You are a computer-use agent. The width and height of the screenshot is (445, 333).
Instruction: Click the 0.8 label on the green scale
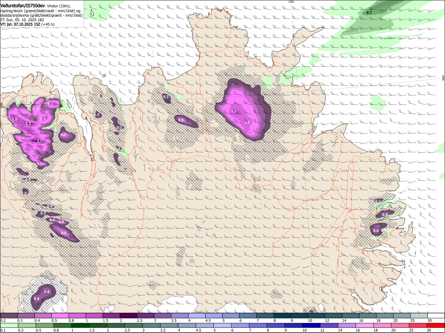(x=56, y=330)
